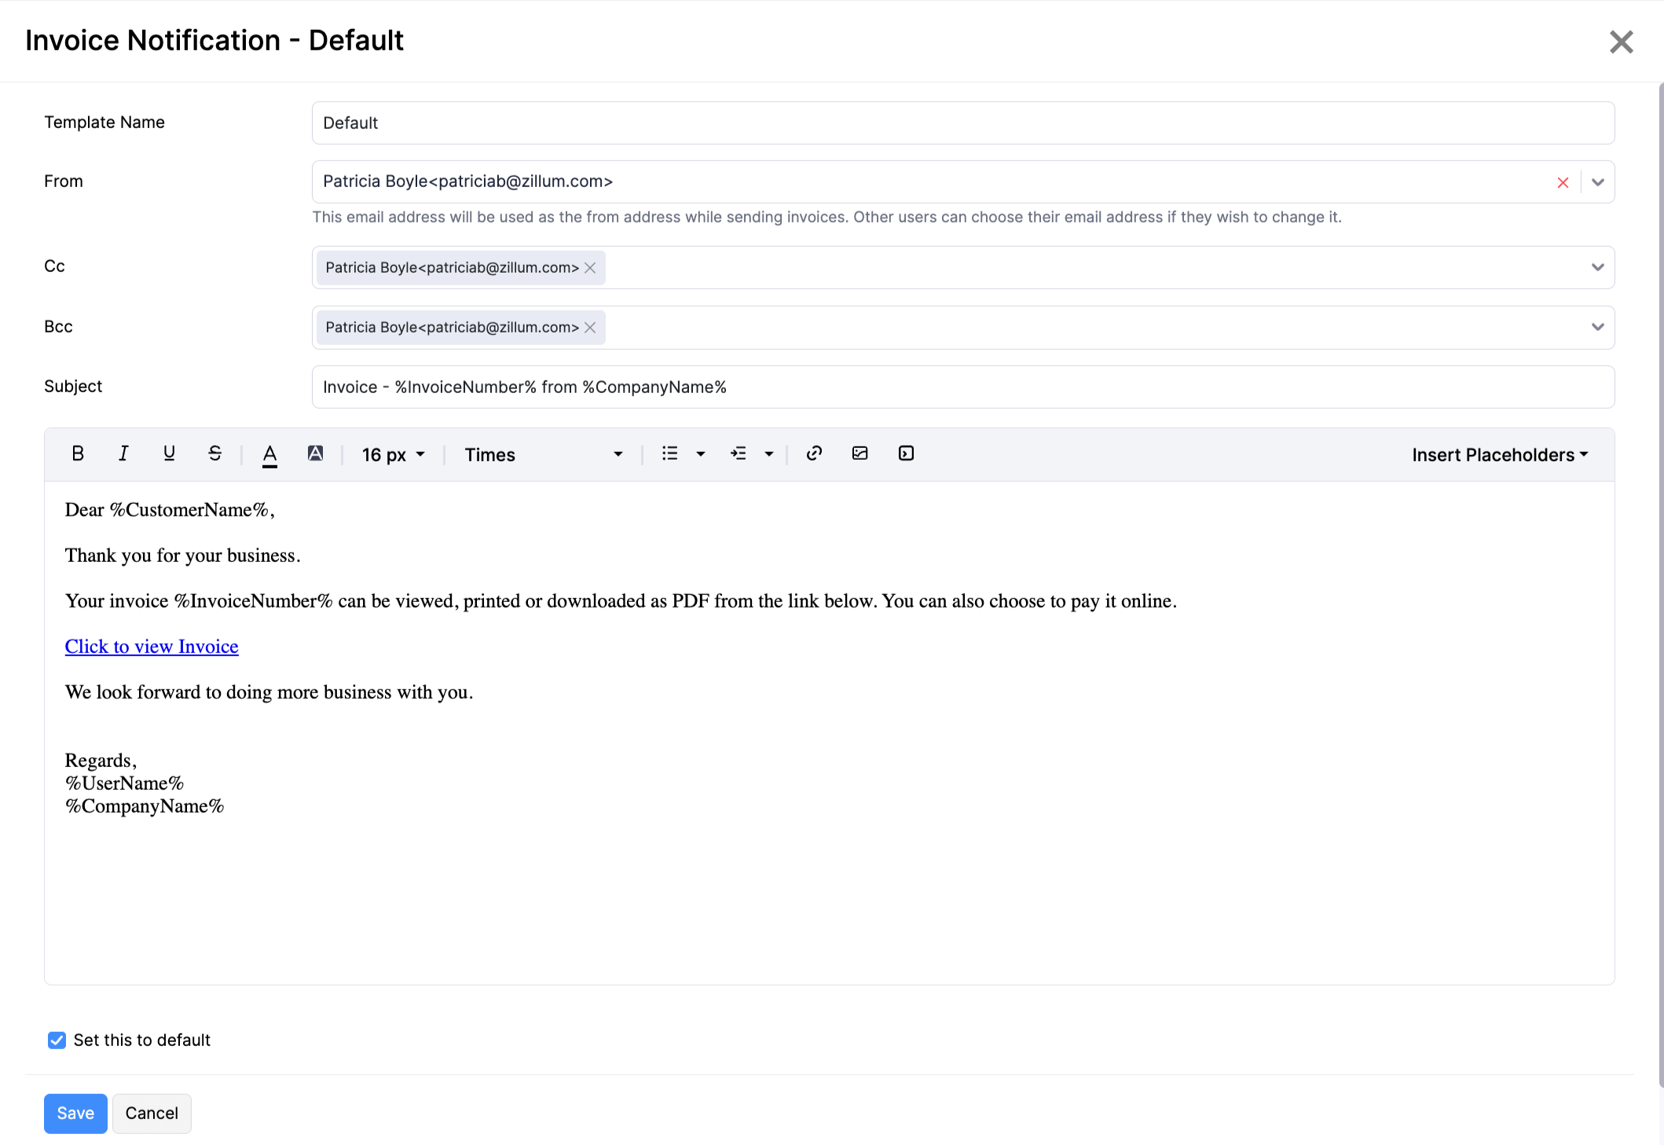The width and height of the screenshot is (1664, 1145).
Task: Apply strikethrough to selected text
Action: click(215, 454)
